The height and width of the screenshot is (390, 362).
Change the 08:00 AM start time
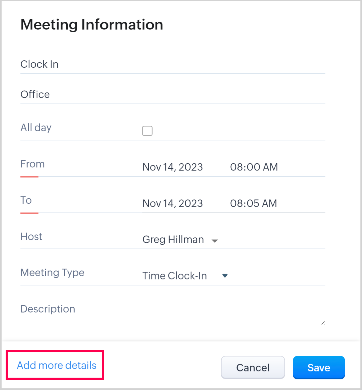(x=254, y=167)
